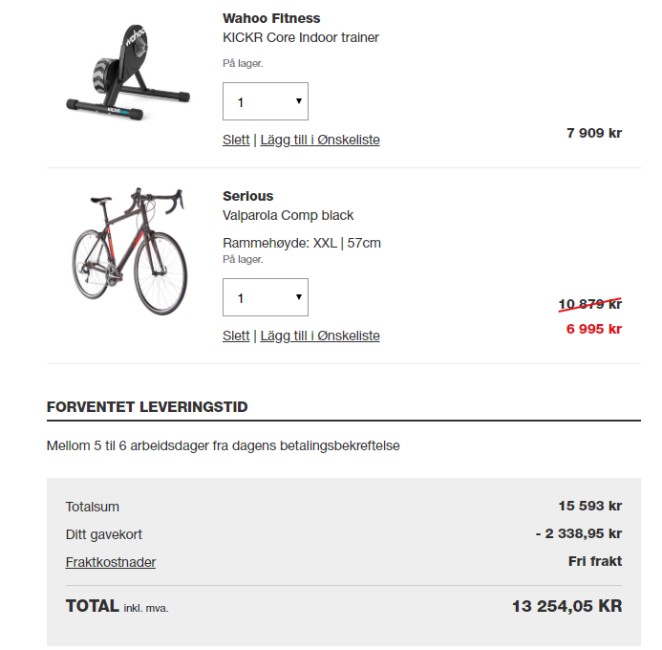Click the 13 254,05 KR total amount

[567, 606]
